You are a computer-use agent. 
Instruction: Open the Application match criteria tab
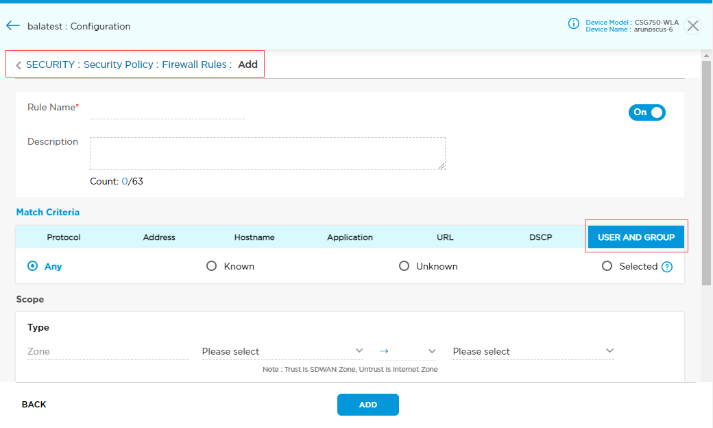coord(350,237)
